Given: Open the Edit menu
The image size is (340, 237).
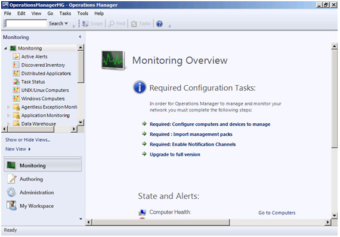Looking at the screenshot, I should click(x=21, y=14).
